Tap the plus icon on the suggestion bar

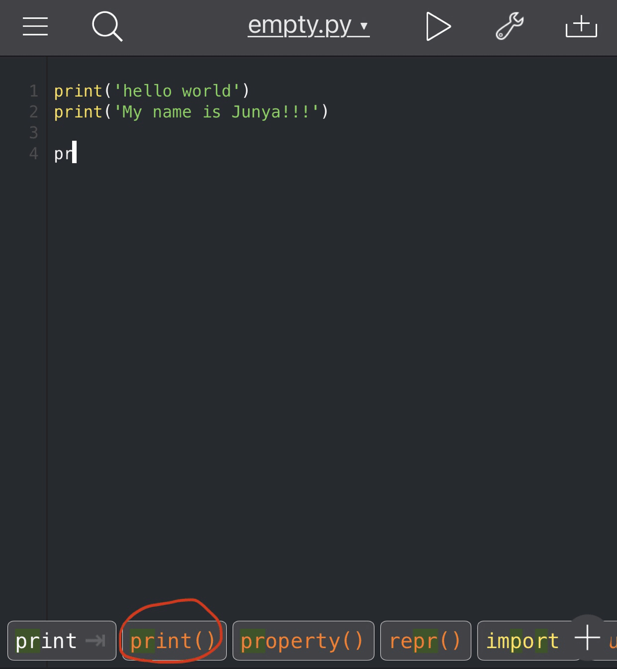[587, 637]
